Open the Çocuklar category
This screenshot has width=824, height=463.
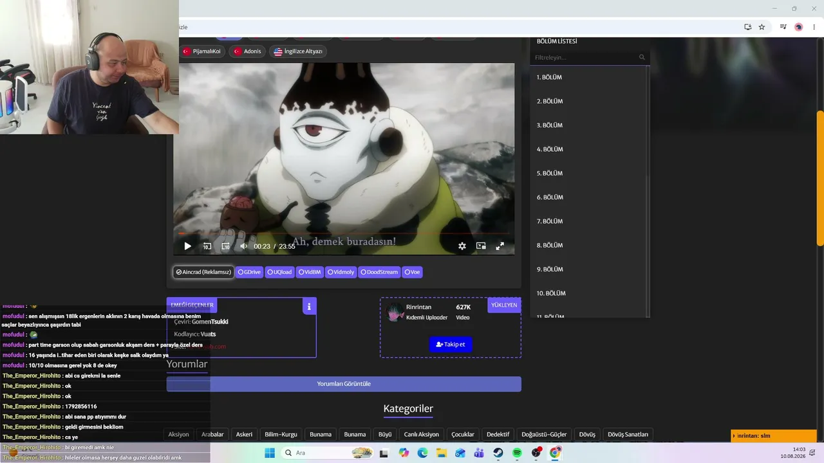(463, 434)
